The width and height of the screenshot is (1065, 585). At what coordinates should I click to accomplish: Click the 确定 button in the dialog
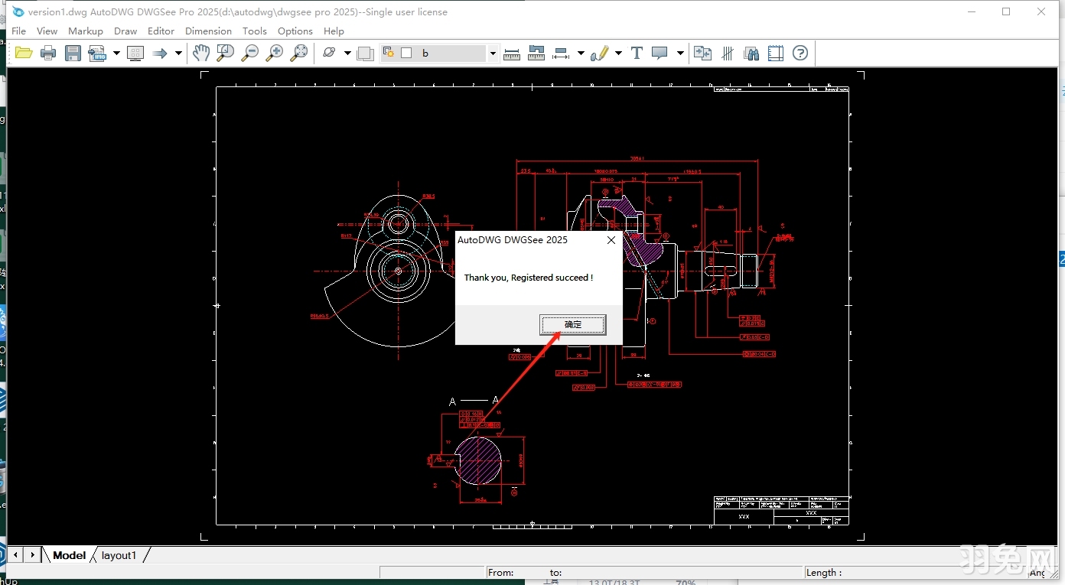(x=572, y=324)
